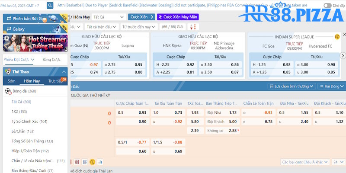346x173 pixels.
Task: Toggle the Chế độ mode switch
Action: (x=328, y=6)
